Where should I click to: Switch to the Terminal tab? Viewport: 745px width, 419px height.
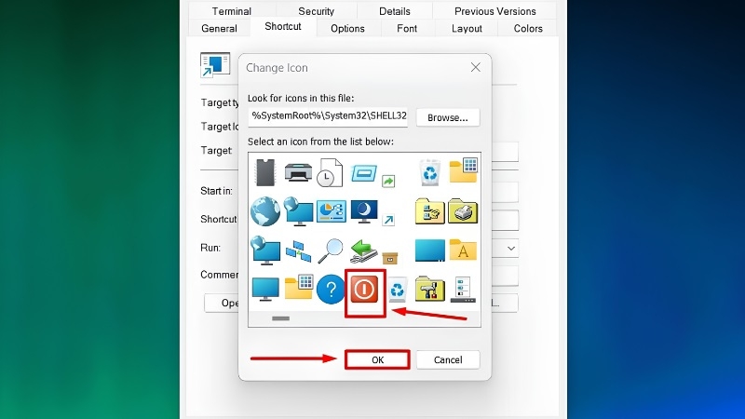coord(231,11)
